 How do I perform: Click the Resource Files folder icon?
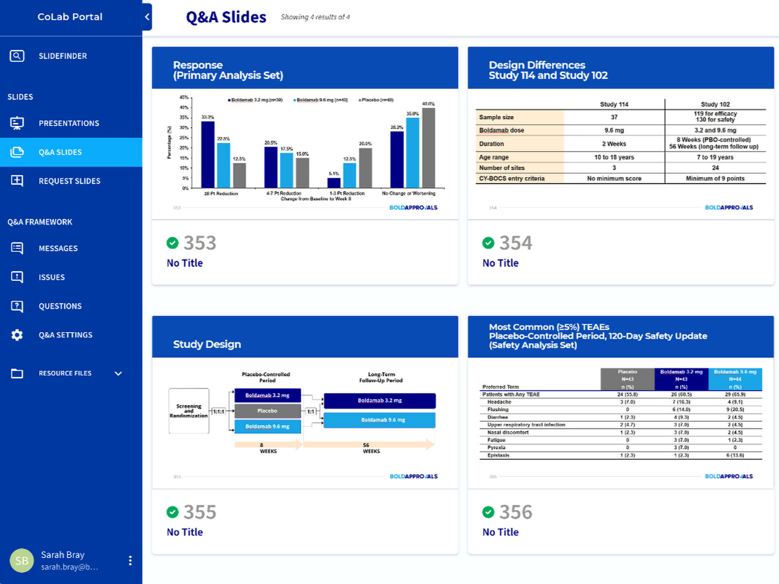coord(17,373)
